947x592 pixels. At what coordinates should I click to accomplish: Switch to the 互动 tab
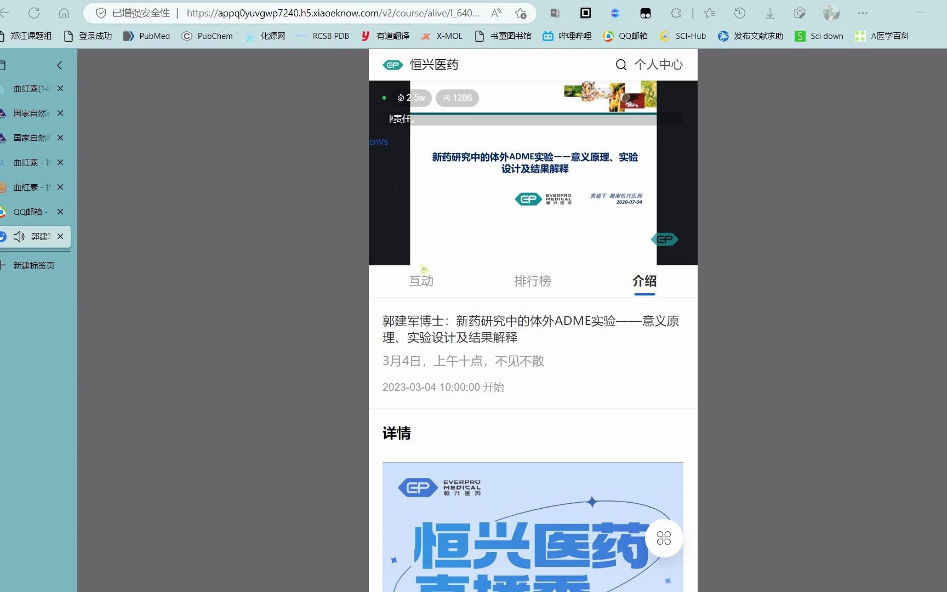[x=420, y=281]
